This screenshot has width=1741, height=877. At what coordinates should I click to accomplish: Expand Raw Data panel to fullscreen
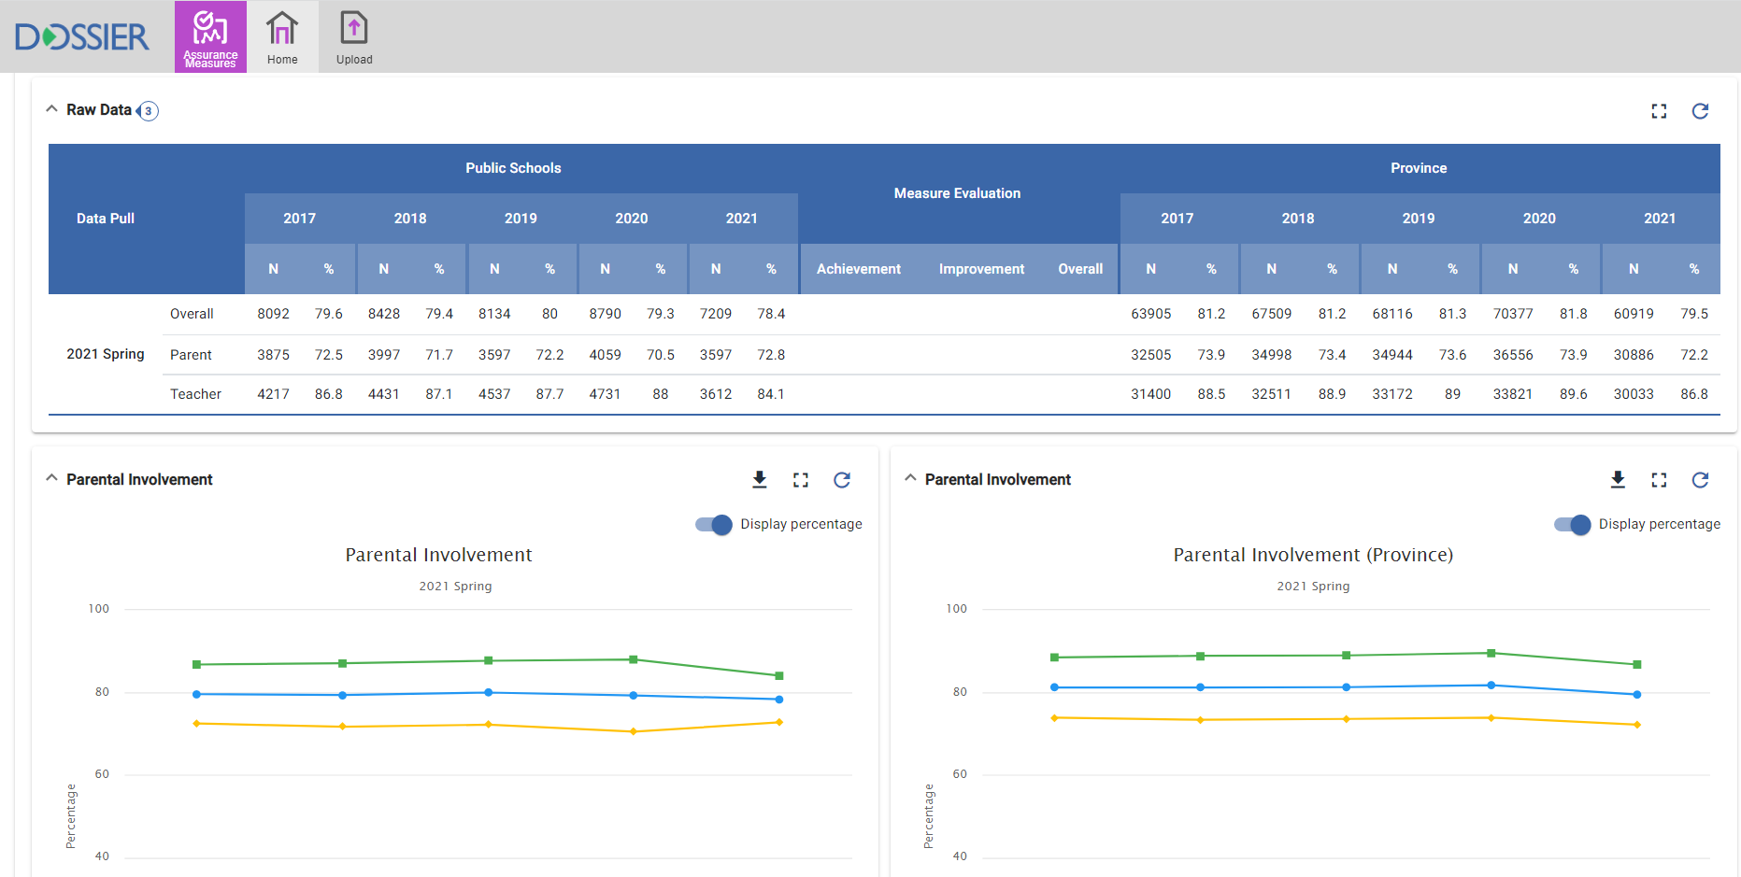[1659, 111]
